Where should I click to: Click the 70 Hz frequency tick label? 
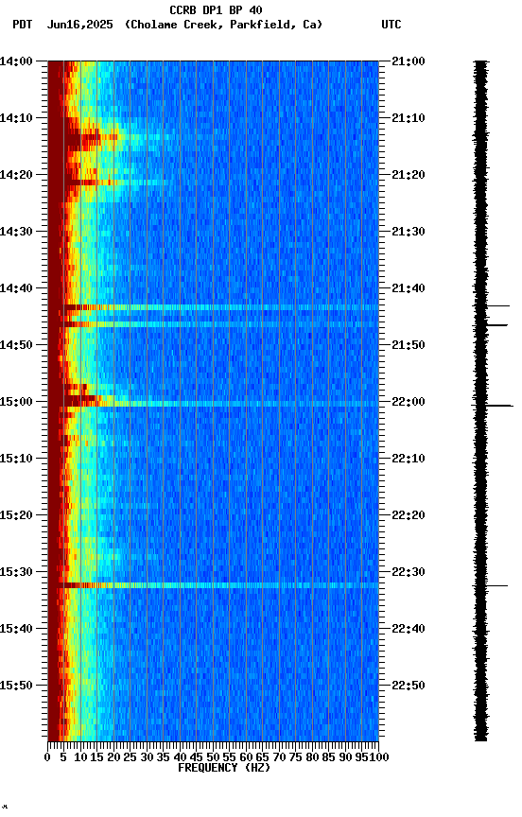279,757
